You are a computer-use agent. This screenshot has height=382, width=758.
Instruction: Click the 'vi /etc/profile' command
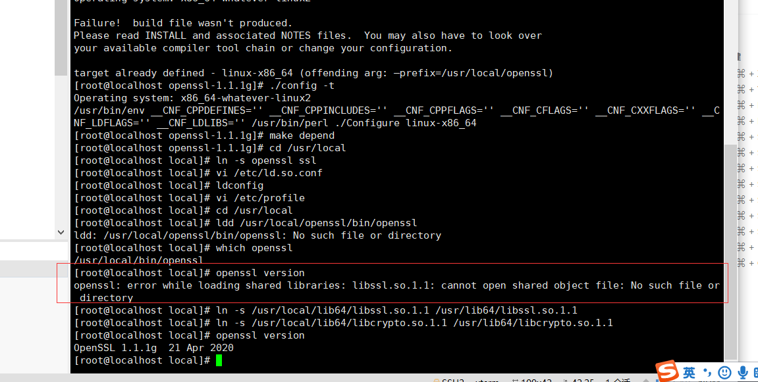[x=260, y=198]
